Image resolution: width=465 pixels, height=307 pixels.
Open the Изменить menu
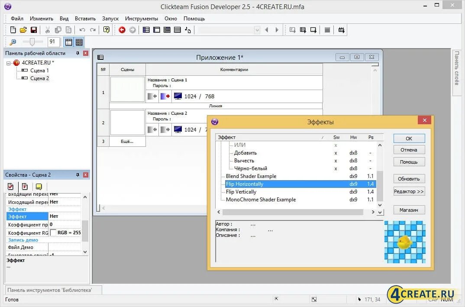pyautogui.click(x=42, y=18)
